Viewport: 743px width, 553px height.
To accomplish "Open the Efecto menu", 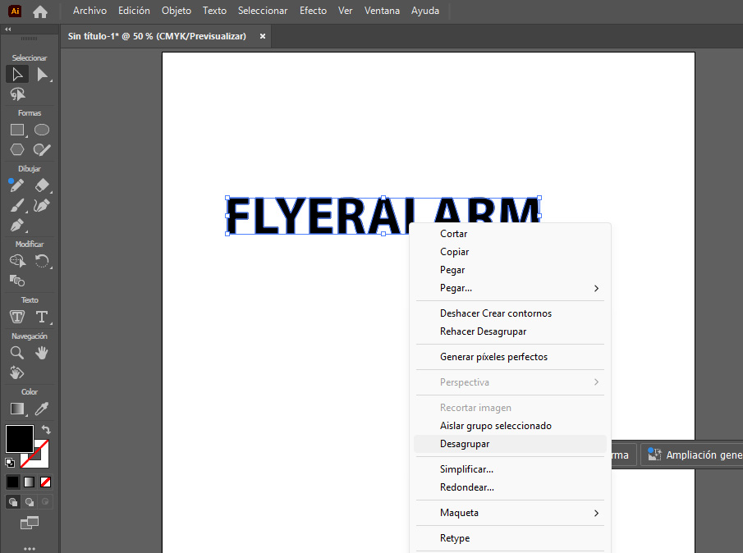I will click(313, 11).
